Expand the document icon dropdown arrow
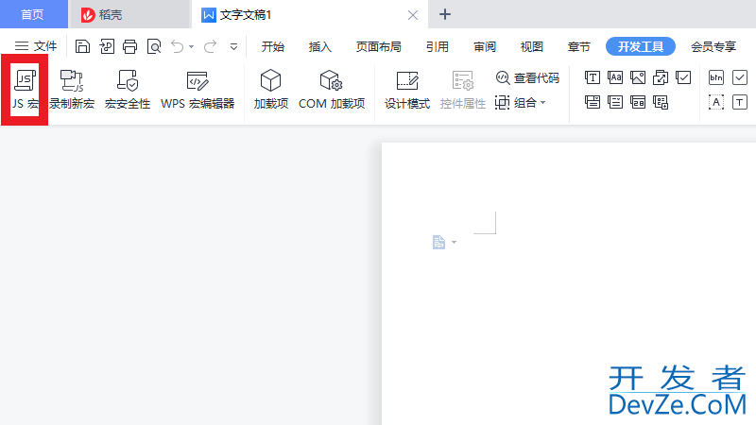 (454, 242)
